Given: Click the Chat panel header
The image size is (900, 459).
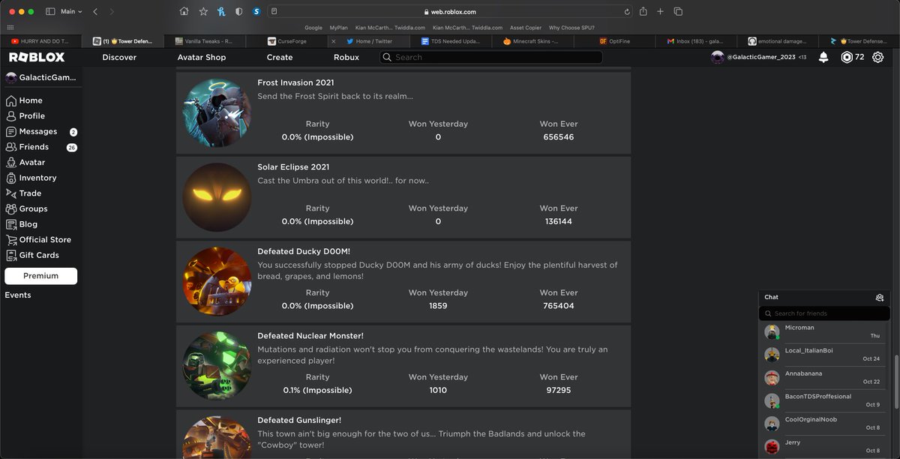Looking at the screenshot, I should (824, 297).
